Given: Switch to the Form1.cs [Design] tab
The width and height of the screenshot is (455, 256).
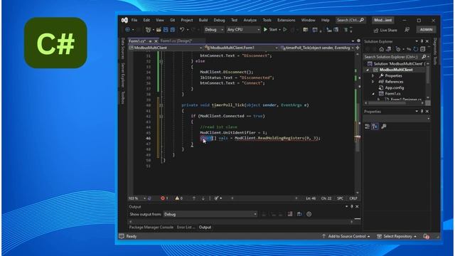Looking at the screenshot, I should coord(176,41).
